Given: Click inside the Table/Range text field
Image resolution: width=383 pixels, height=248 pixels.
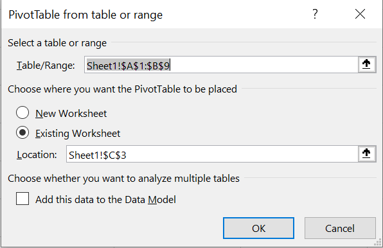Looking at the screenshot, I should (x=221, y=65).
